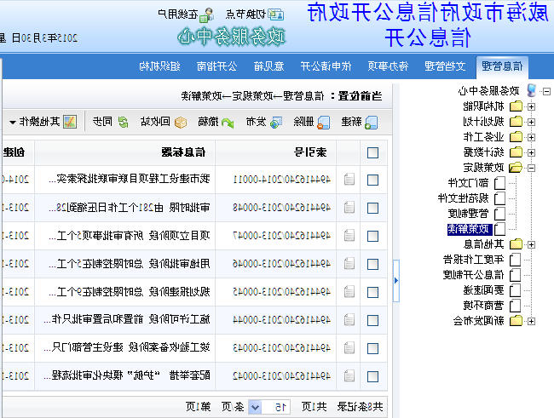Expand the 机构职能 tree node

tap(531, 106)
